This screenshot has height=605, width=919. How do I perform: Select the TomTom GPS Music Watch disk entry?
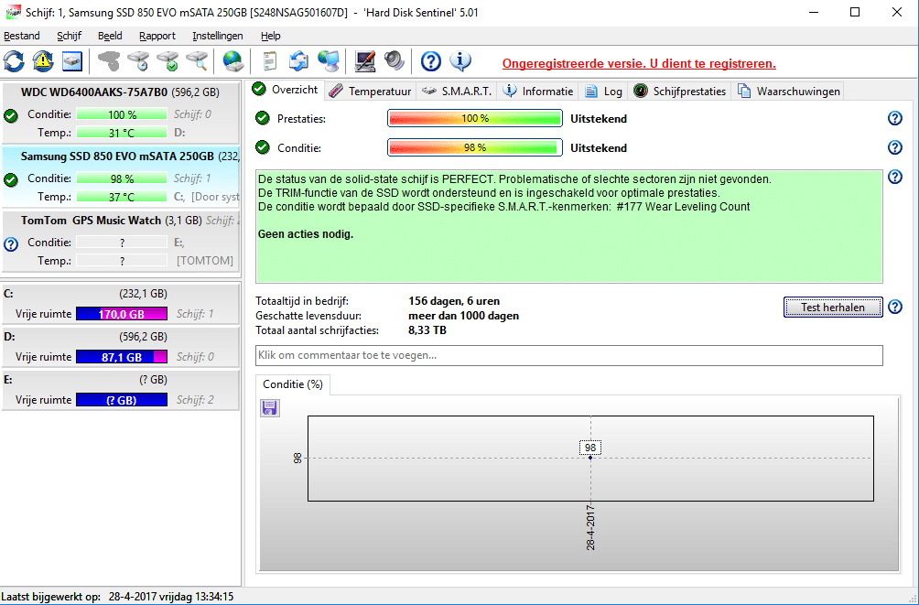click(x=121, y=241)
